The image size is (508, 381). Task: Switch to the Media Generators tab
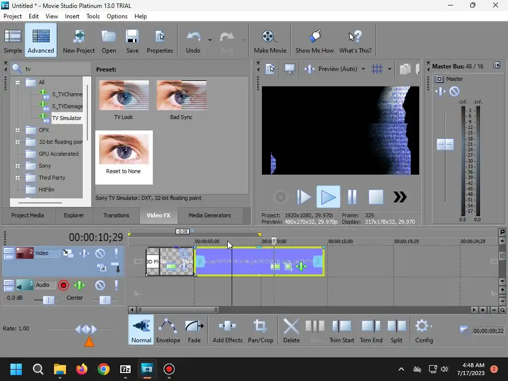click(x=210, y=215)
